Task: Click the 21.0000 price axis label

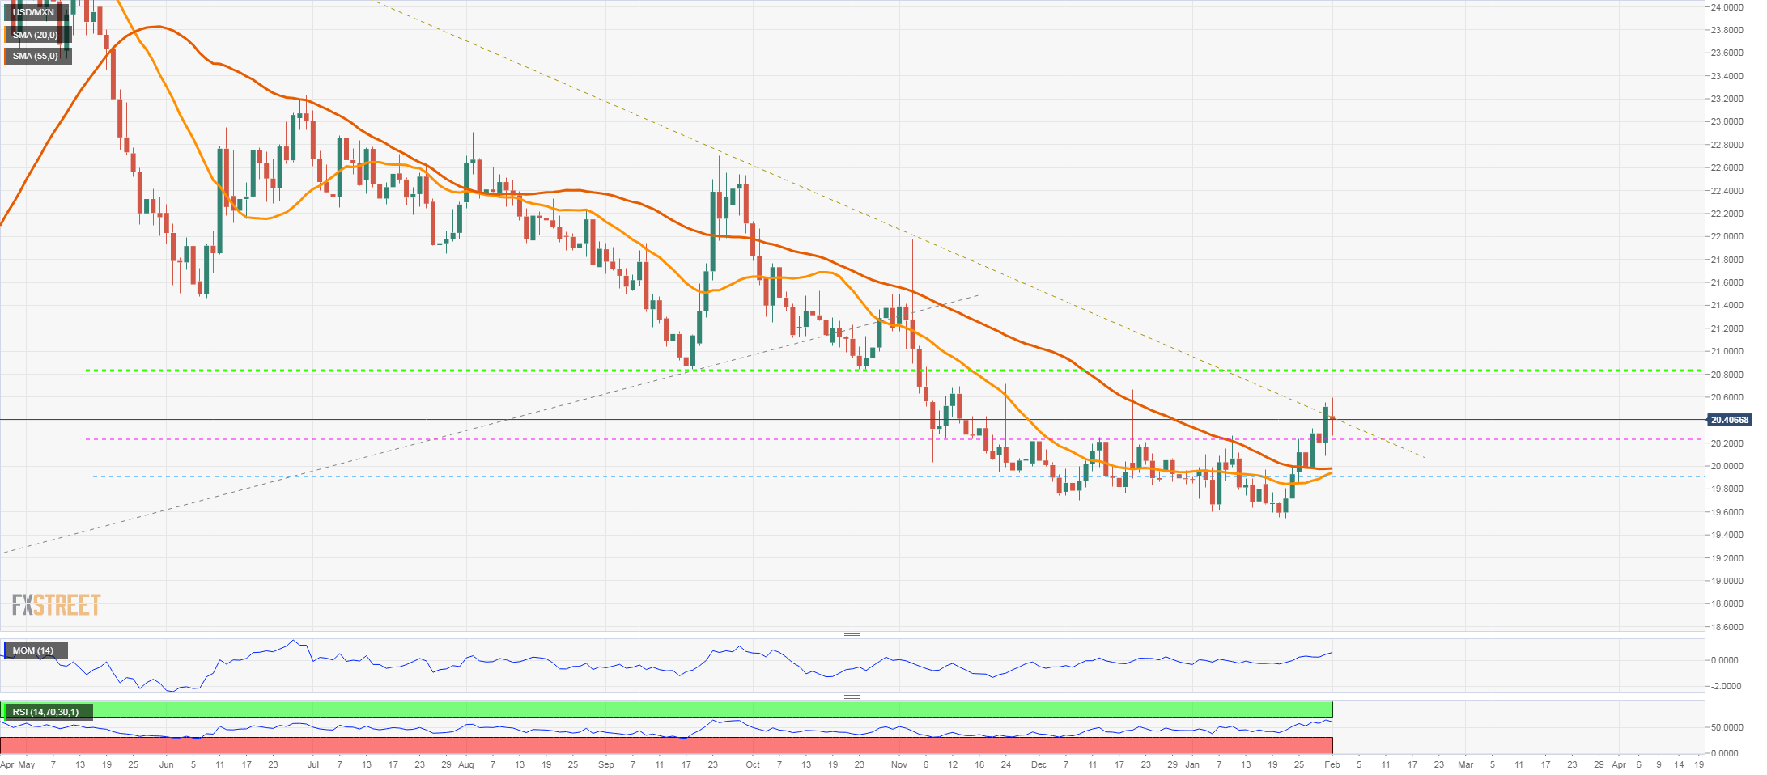Action: click(1727, 352)
